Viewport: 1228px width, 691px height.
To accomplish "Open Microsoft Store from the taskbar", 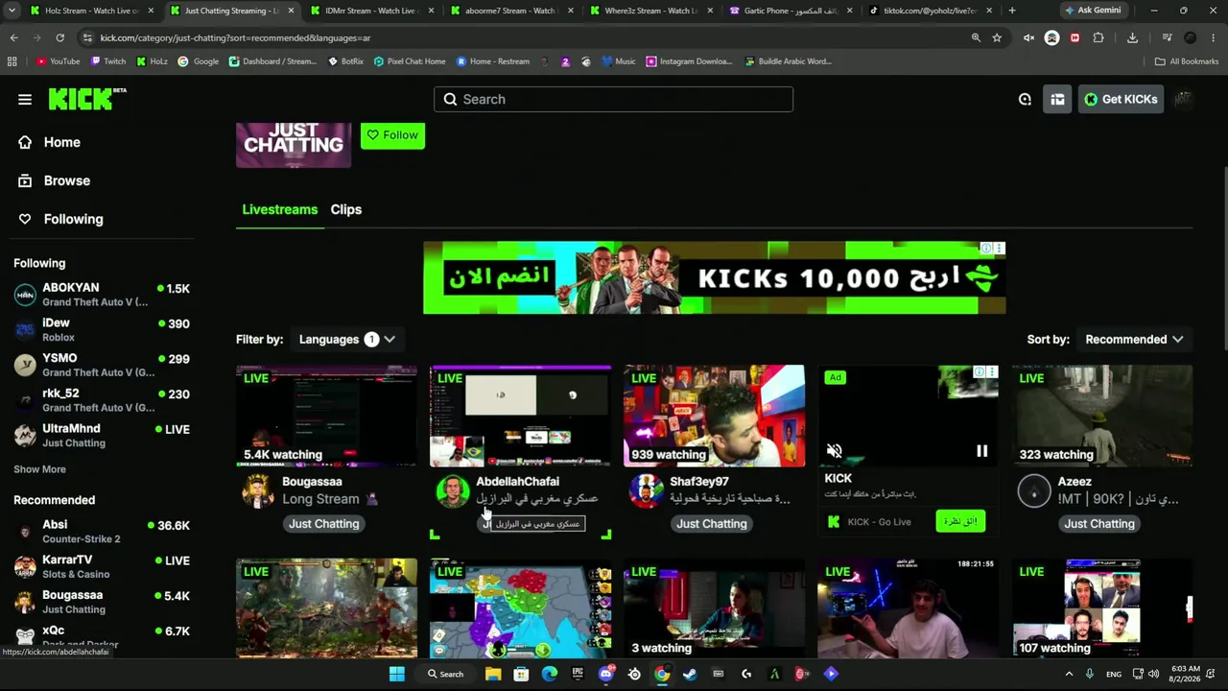I will coord(521,674).
